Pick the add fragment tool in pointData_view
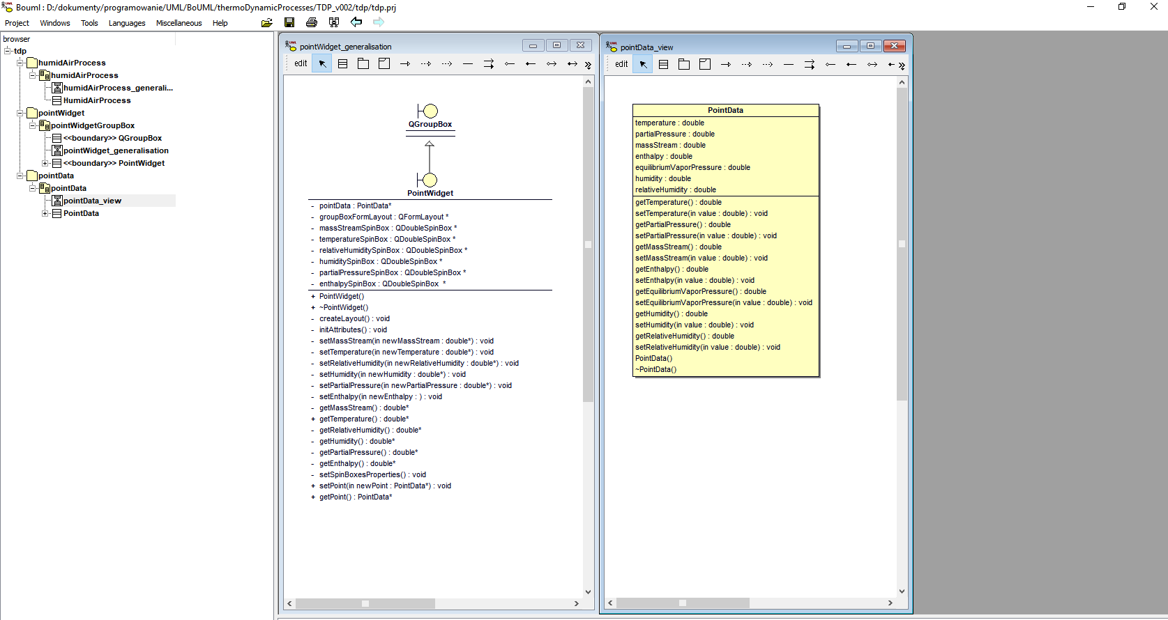Screen dimensions: 1168x620 [x=705, y=65]
